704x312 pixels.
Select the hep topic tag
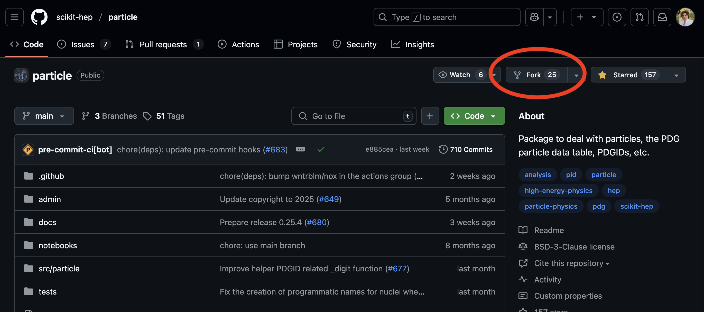(614, 191)
